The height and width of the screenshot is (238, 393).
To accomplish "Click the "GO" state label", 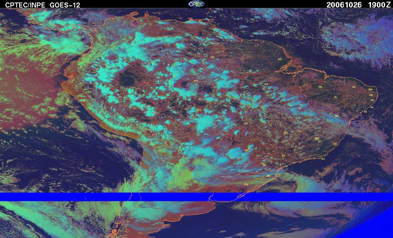I will tap(285, 133).
